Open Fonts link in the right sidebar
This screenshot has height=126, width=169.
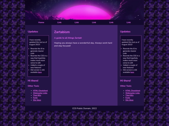pos(128,98)
